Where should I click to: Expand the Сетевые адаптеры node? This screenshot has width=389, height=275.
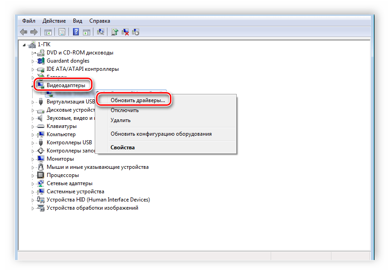pyautogui.click(x=33, y=183)
